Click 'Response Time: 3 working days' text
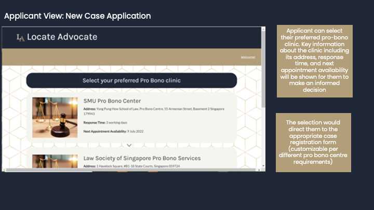The image size is (374, 210). (105, 122)
